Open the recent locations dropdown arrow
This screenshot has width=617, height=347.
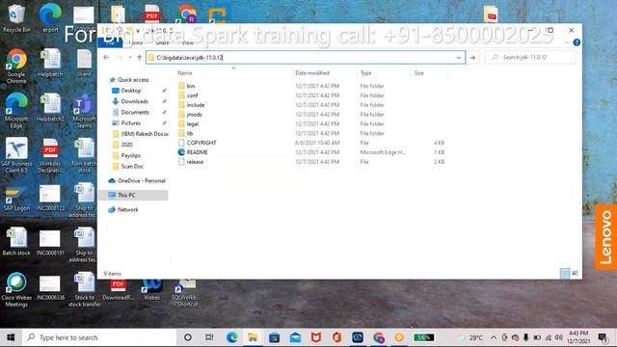click(x=130, y=58)
